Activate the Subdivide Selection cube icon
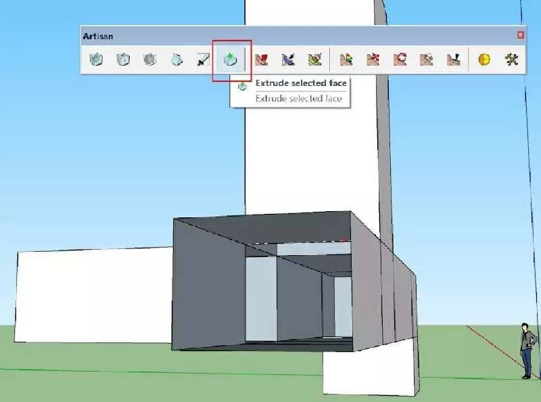 tap(122, 59)
